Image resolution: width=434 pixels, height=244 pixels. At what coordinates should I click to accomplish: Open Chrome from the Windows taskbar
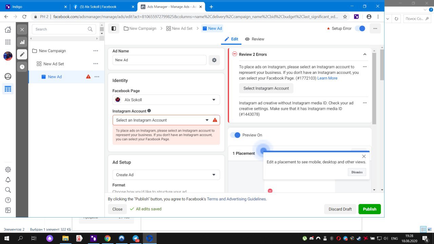107,238
